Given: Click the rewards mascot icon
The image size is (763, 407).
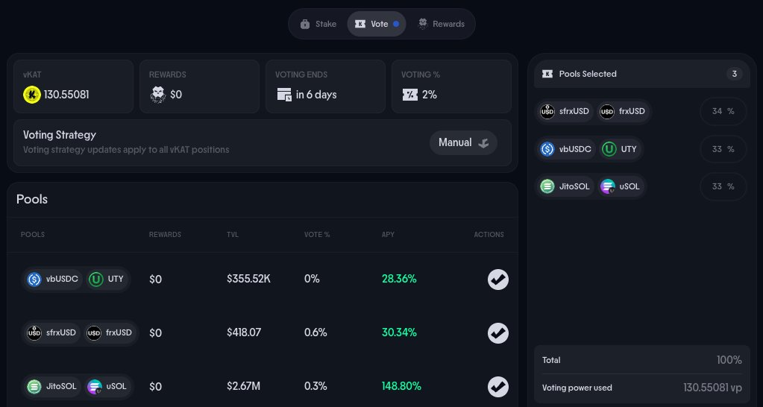Looking at the screenshot, I should tap(157, 95).
